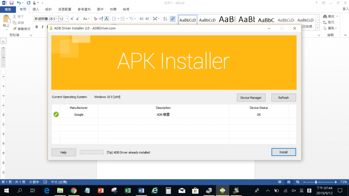349x196 pixels.
Task: Switch to the 常用 (Home) tab
Action: [23, 9]
